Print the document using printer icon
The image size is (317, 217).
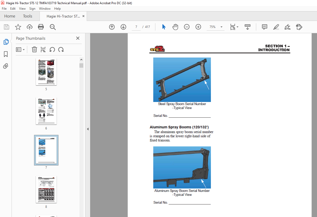[x=41, y=27]
